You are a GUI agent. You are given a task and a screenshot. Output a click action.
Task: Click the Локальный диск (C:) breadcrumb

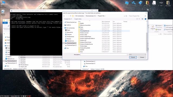click(x=91, y=16)
